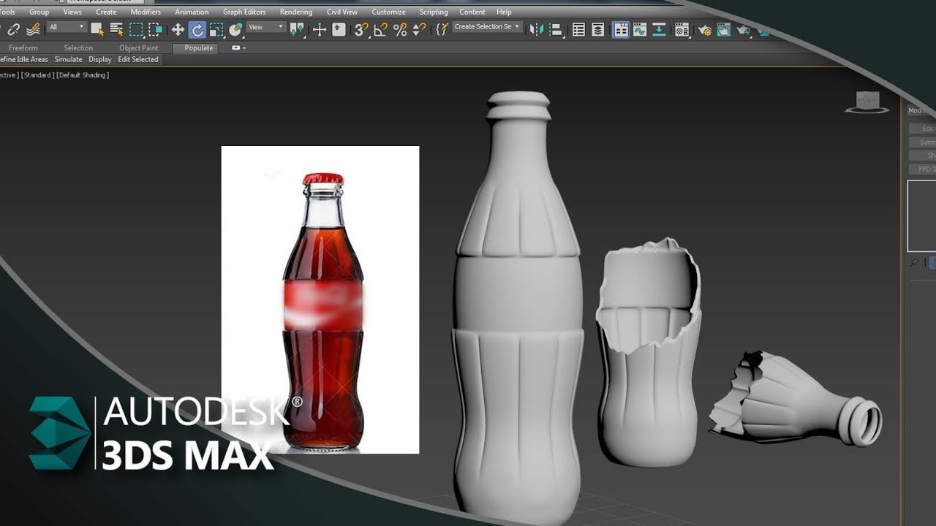The height and width of the screenshot is (526, 936).
Task: Toggle Window/Crossing selection mode
Action: point(155,29)
